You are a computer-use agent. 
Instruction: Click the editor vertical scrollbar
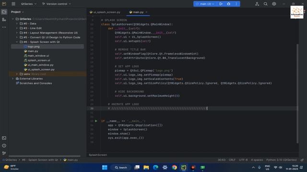(x=297, y=94)
